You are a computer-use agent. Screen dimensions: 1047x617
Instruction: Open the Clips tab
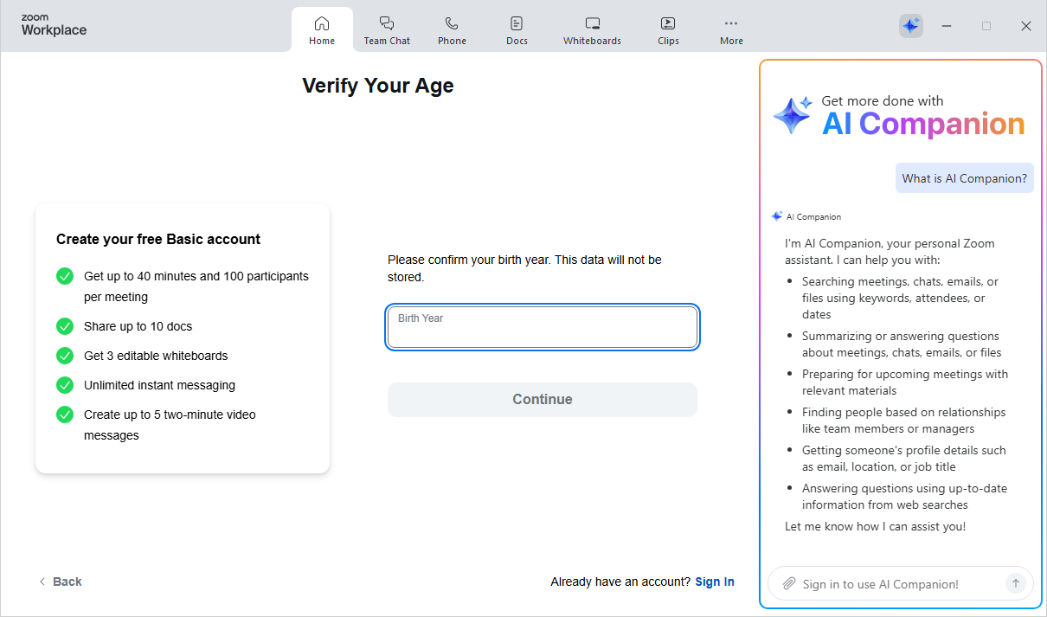[x=668, y=30]
